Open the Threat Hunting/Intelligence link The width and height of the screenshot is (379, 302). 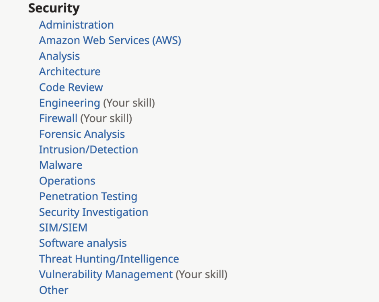(109, 259)
